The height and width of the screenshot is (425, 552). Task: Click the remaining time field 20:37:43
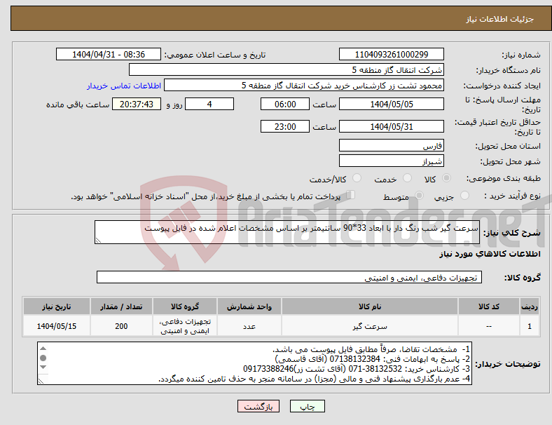[137, 104]
